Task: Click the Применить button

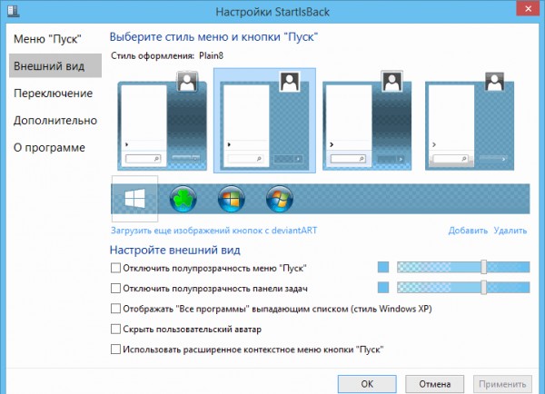Action: coord(502,384)
